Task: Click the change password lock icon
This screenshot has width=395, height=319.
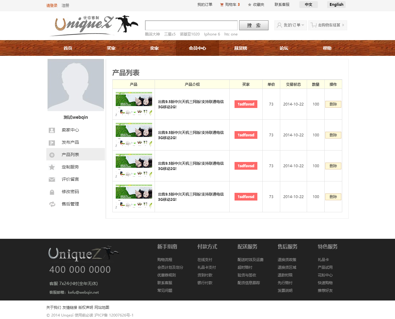Action: (52, 192)
